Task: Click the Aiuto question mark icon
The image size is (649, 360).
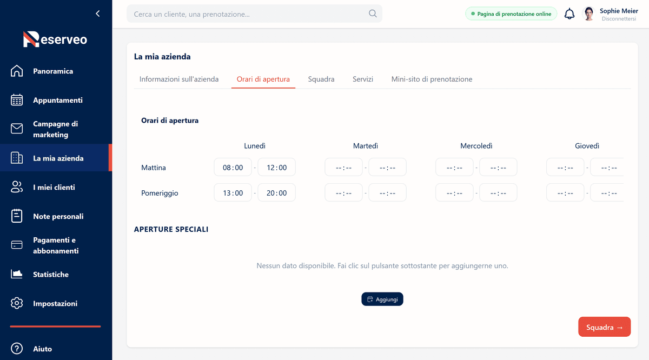Action: [17, 349]
